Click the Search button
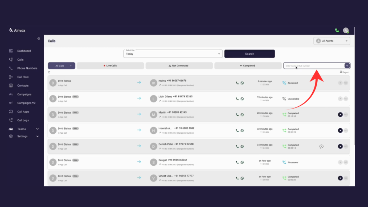 pos(249,54)
